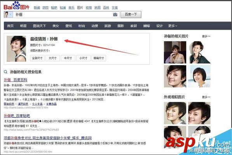Open 婚嫁 navigation item

tap(147, 26)
